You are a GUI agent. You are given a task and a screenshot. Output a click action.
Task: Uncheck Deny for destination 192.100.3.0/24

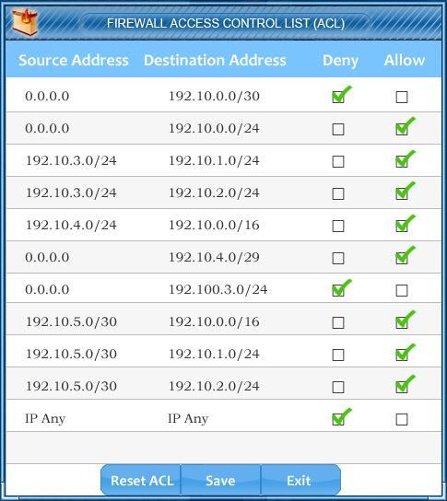tap(338, 290)
